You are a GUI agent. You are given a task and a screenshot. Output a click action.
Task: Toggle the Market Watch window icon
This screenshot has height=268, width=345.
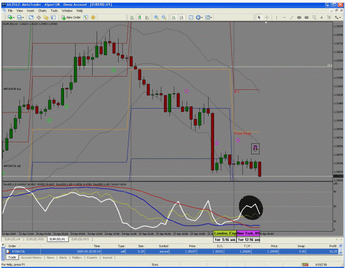(31, 17)
